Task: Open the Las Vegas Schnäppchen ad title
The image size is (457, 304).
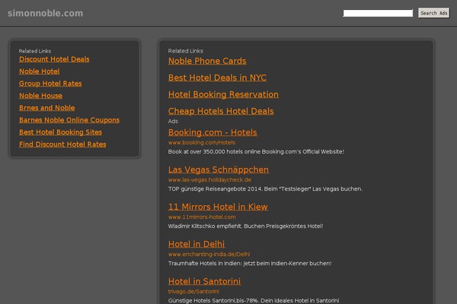Action: [219, 169]
